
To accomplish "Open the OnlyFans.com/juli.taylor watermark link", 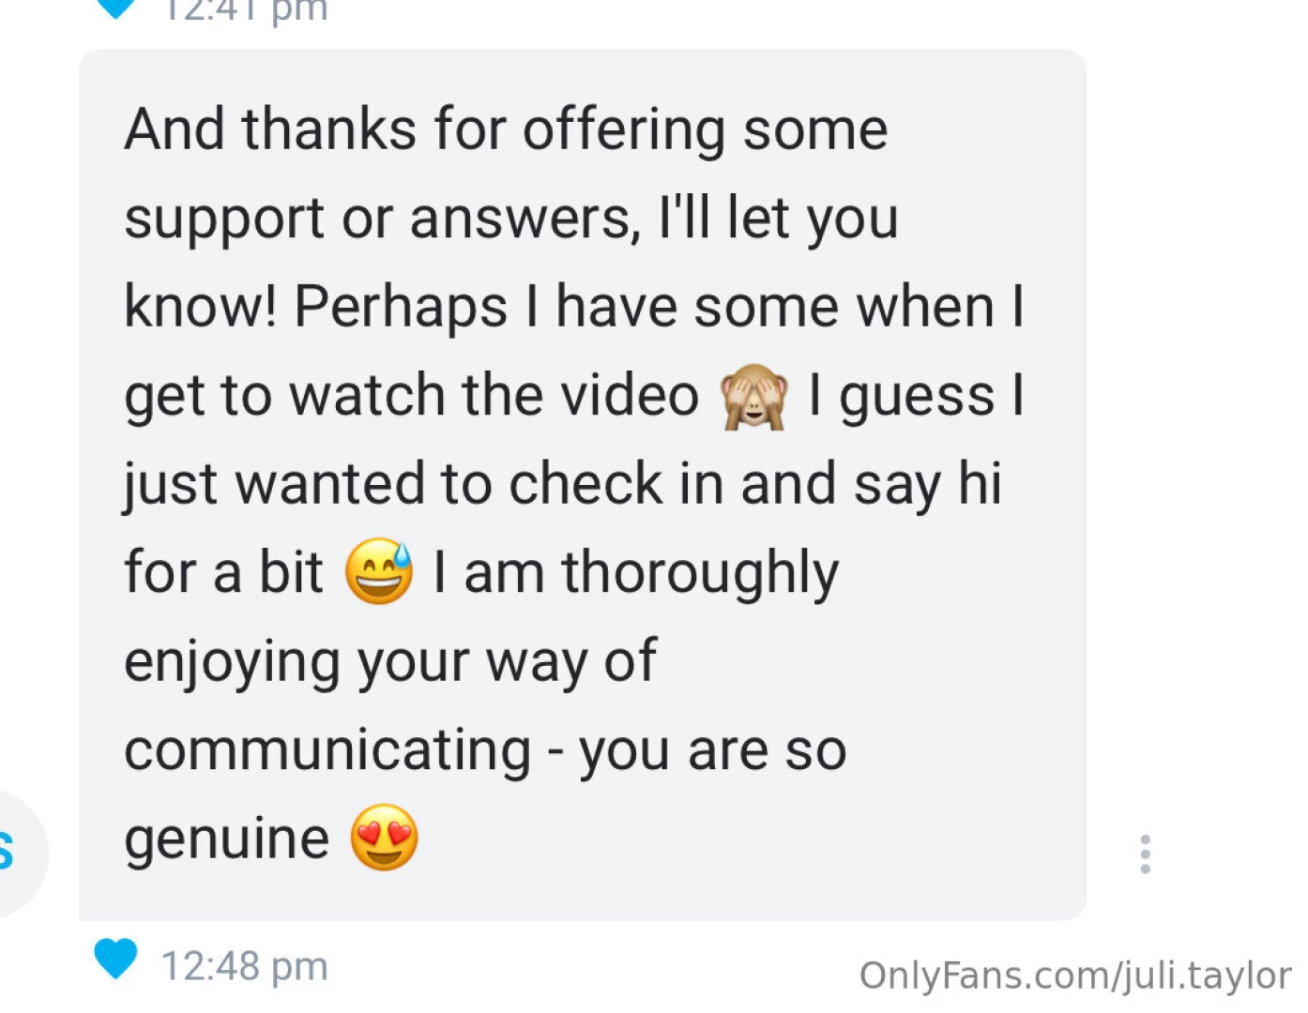I will click(1075, 975).
